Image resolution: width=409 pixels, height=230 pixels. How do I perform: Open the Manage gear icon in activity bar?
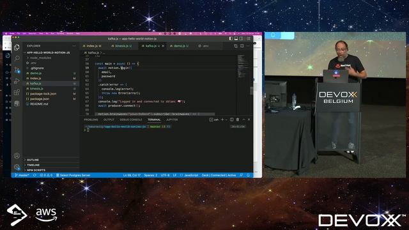click(x=17, y=167)
